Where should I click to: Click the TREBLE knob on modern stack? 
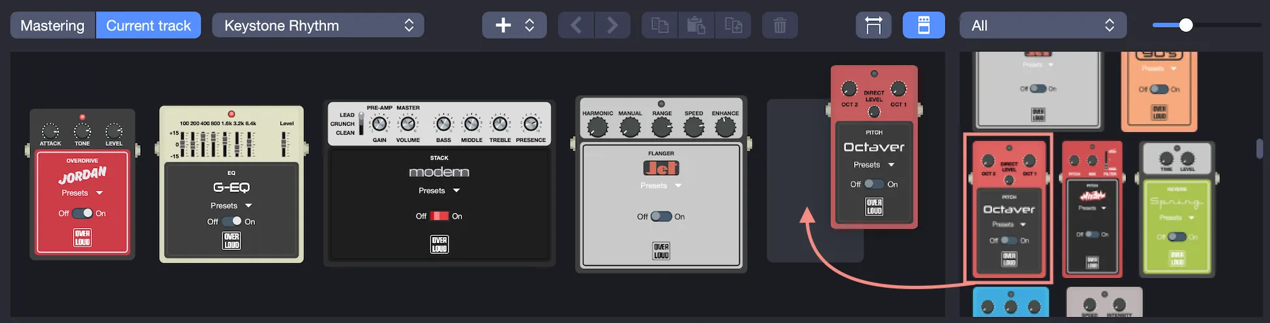point(500,123)
